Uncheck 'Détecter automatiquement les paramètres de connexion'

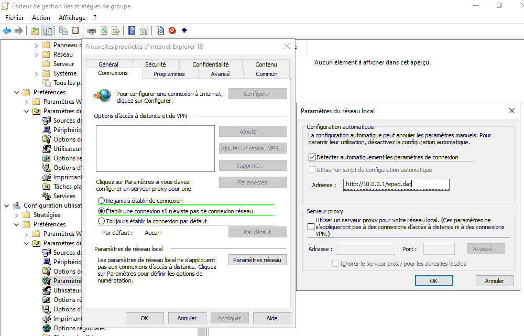click(312, 157)
